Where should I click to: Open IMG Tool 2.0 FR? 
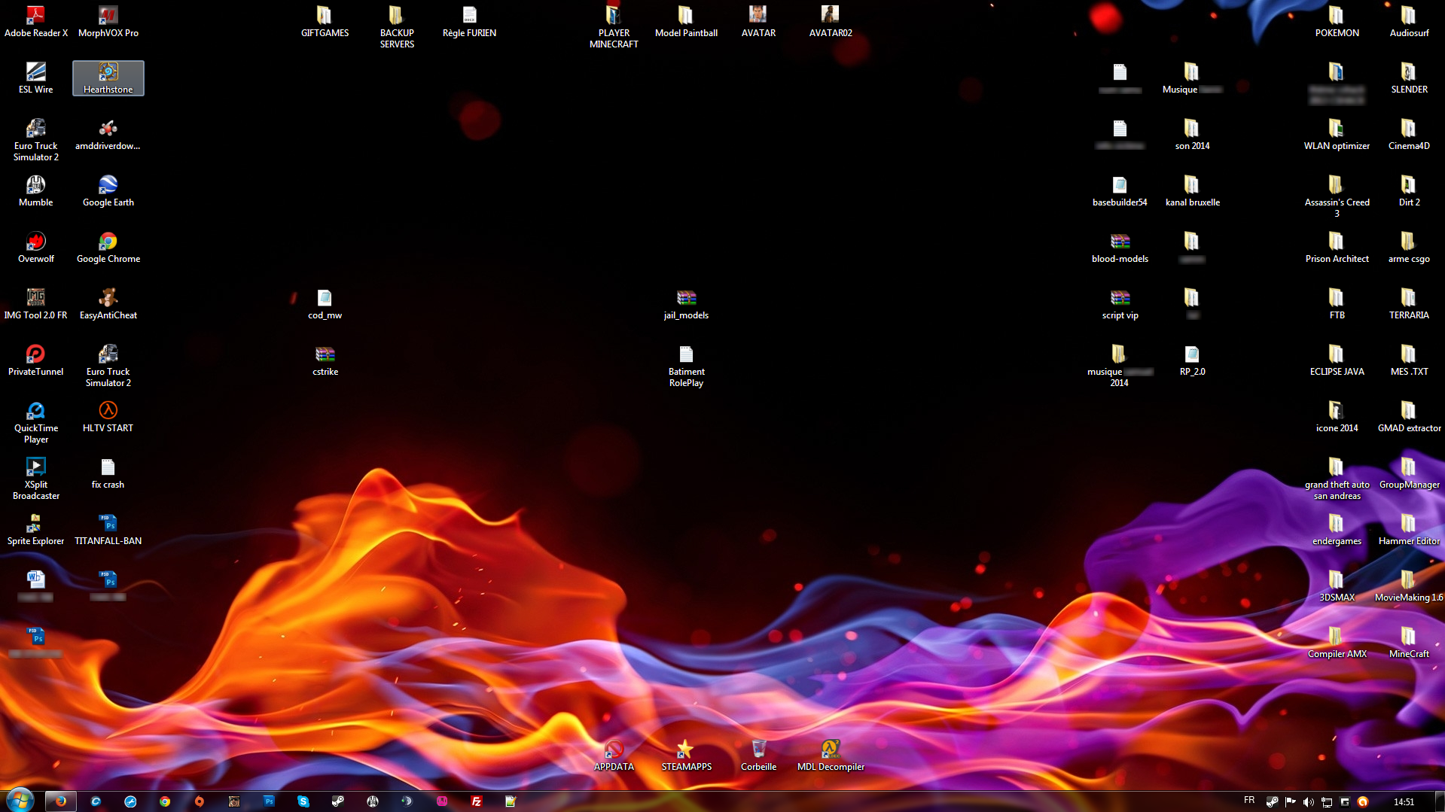(x=35, y=303)
